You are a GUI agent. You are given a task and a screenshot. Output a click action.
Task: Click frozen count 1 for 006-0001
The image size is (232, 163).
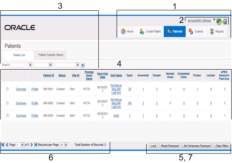click(x=197, y=89)
